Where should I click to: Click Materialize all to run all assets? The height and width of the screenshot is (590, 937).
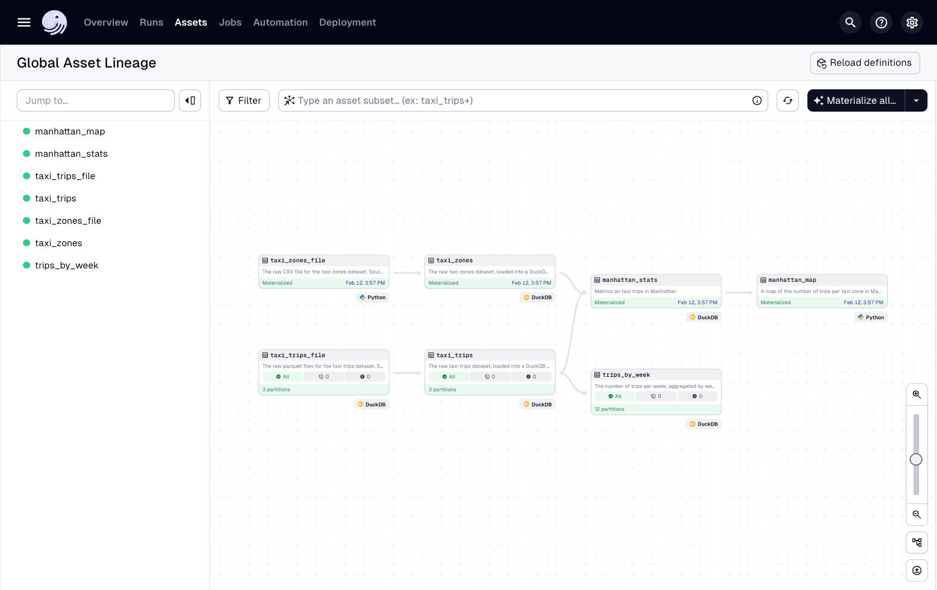pyautogui.click(x=856, y=100)
